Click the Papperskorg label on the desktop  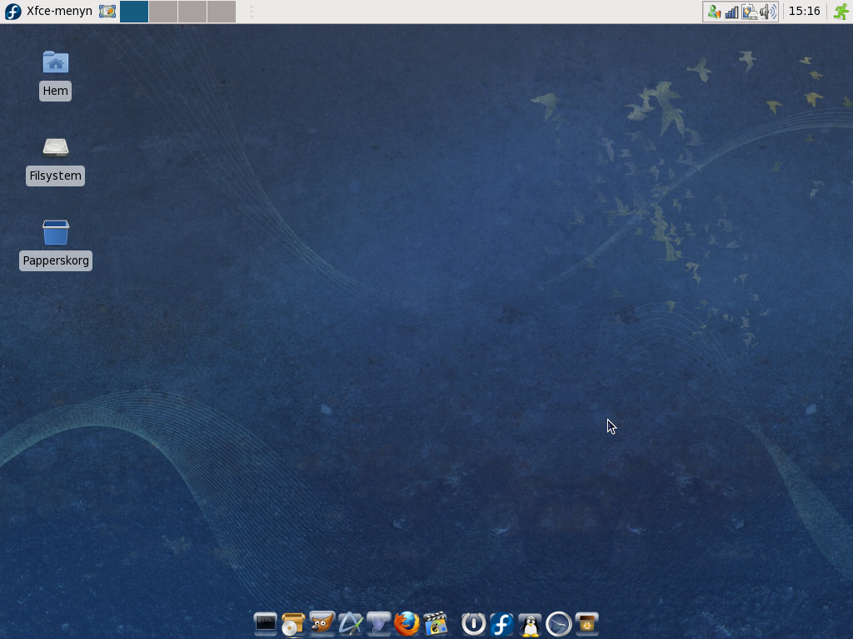[56, 260]
